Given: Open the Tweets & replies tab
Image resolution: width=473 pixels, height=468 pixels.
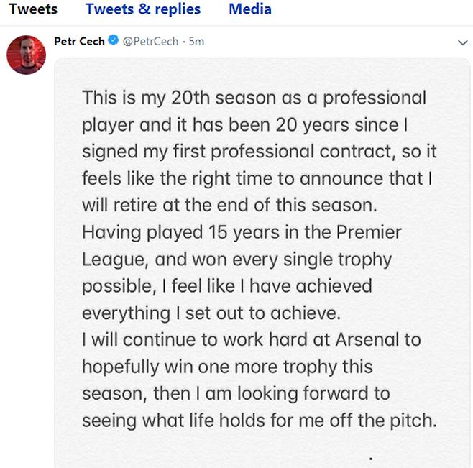Looking at the screenshot, I should pos(143,9).
